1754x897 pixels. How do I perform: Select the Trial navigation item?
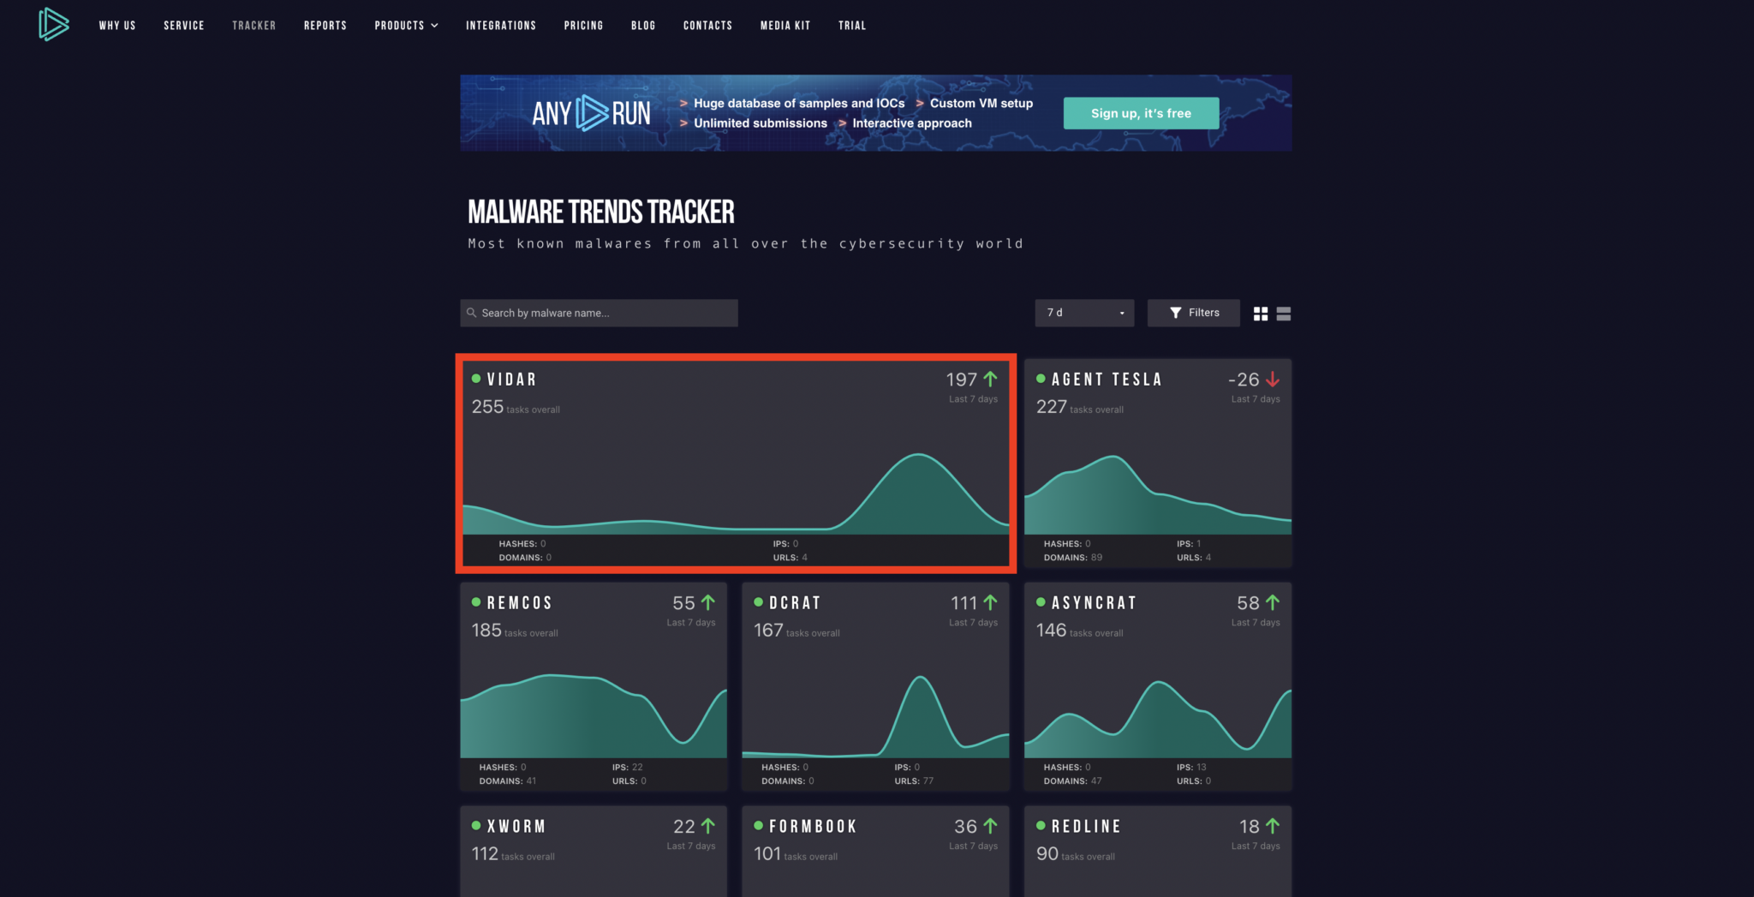(x=851, y=26)
